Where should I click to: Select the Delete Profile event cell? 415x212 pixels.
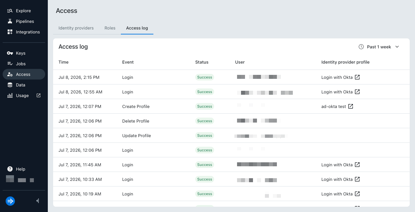point(135,121)
